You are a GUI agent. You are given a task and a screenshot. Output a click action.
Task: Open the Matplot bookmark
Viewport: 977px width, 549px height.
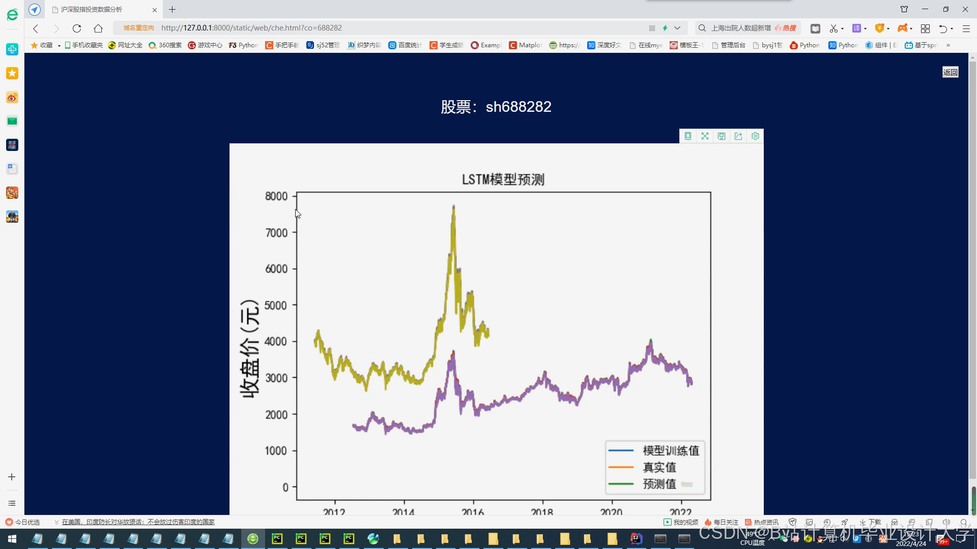[x=526, y=45]
